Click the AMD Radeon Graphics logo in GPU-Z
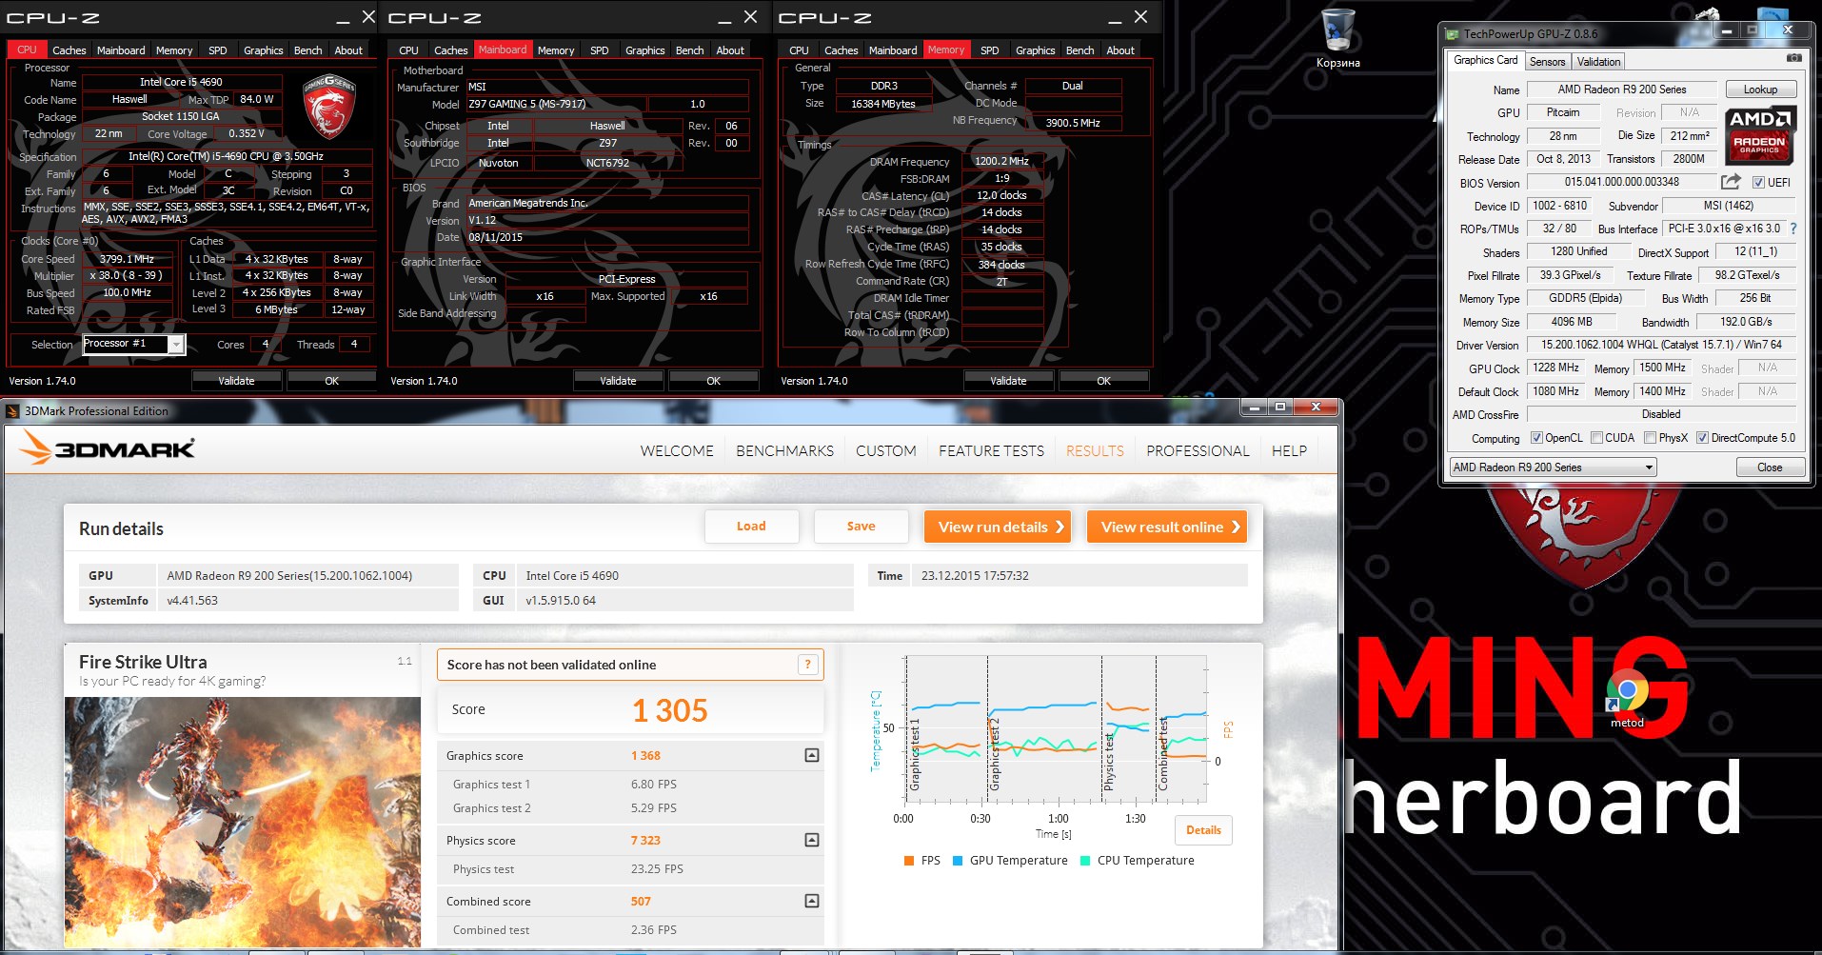 pos(1760,135)
